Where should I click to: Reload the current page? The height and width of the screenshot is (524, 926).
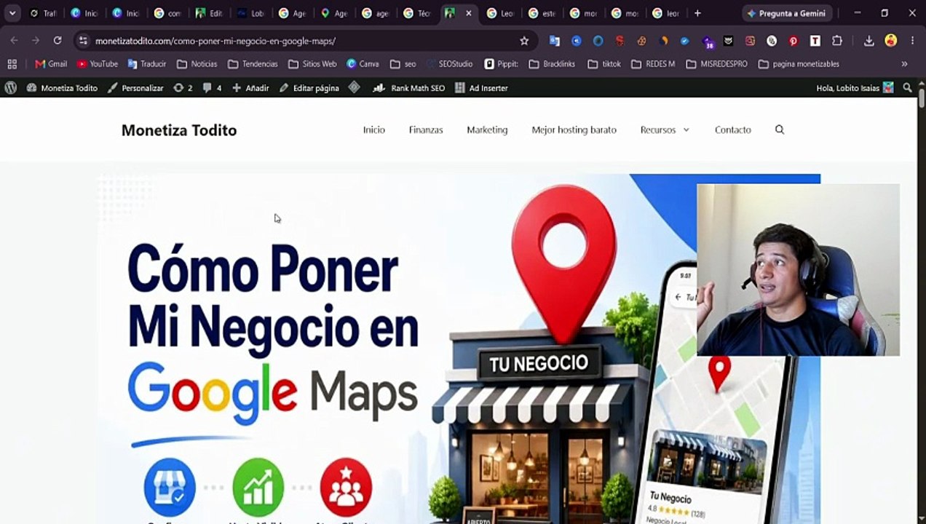[58, 41]
